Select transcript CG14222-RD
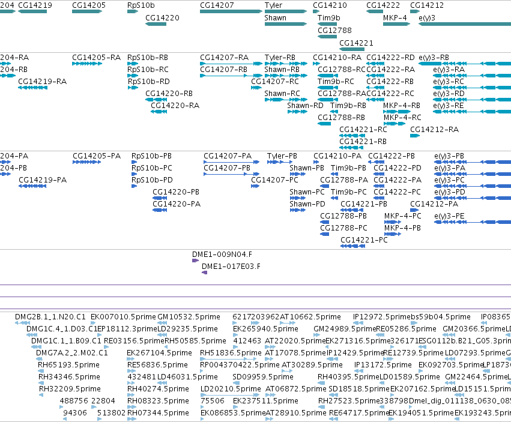The height and width of the screenshot is (422, 511). pos(390,58)
